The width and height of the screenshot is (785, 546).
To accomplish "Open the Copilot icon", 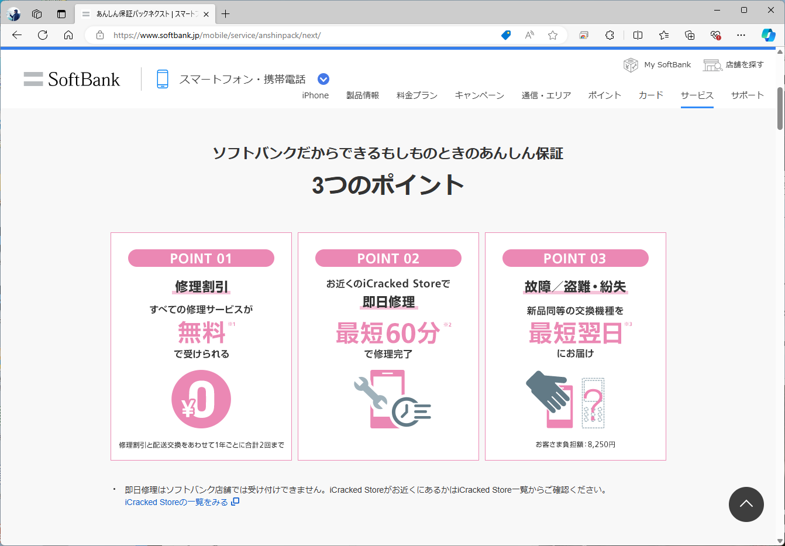I will [x=768, y=35].
